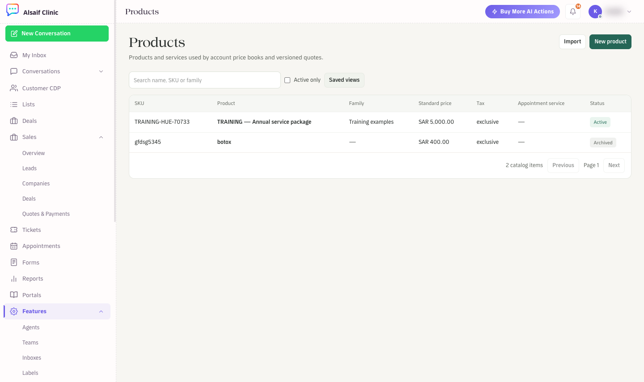Click the Status column header
The width and height of the screenshot is (644, 382).
coord(597,103)
